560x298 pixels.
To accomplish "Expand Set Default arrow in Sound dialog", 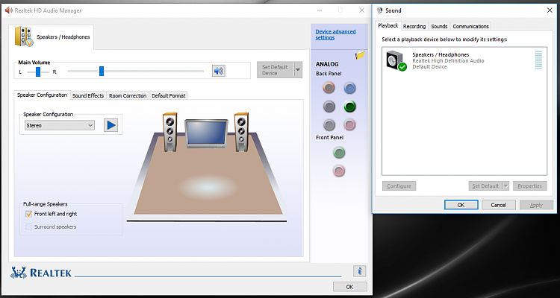I will tap(505, 186).
